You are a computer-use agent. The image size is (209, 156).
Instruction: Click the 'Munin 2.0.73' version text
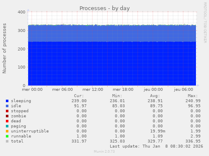tap(104, 151)
